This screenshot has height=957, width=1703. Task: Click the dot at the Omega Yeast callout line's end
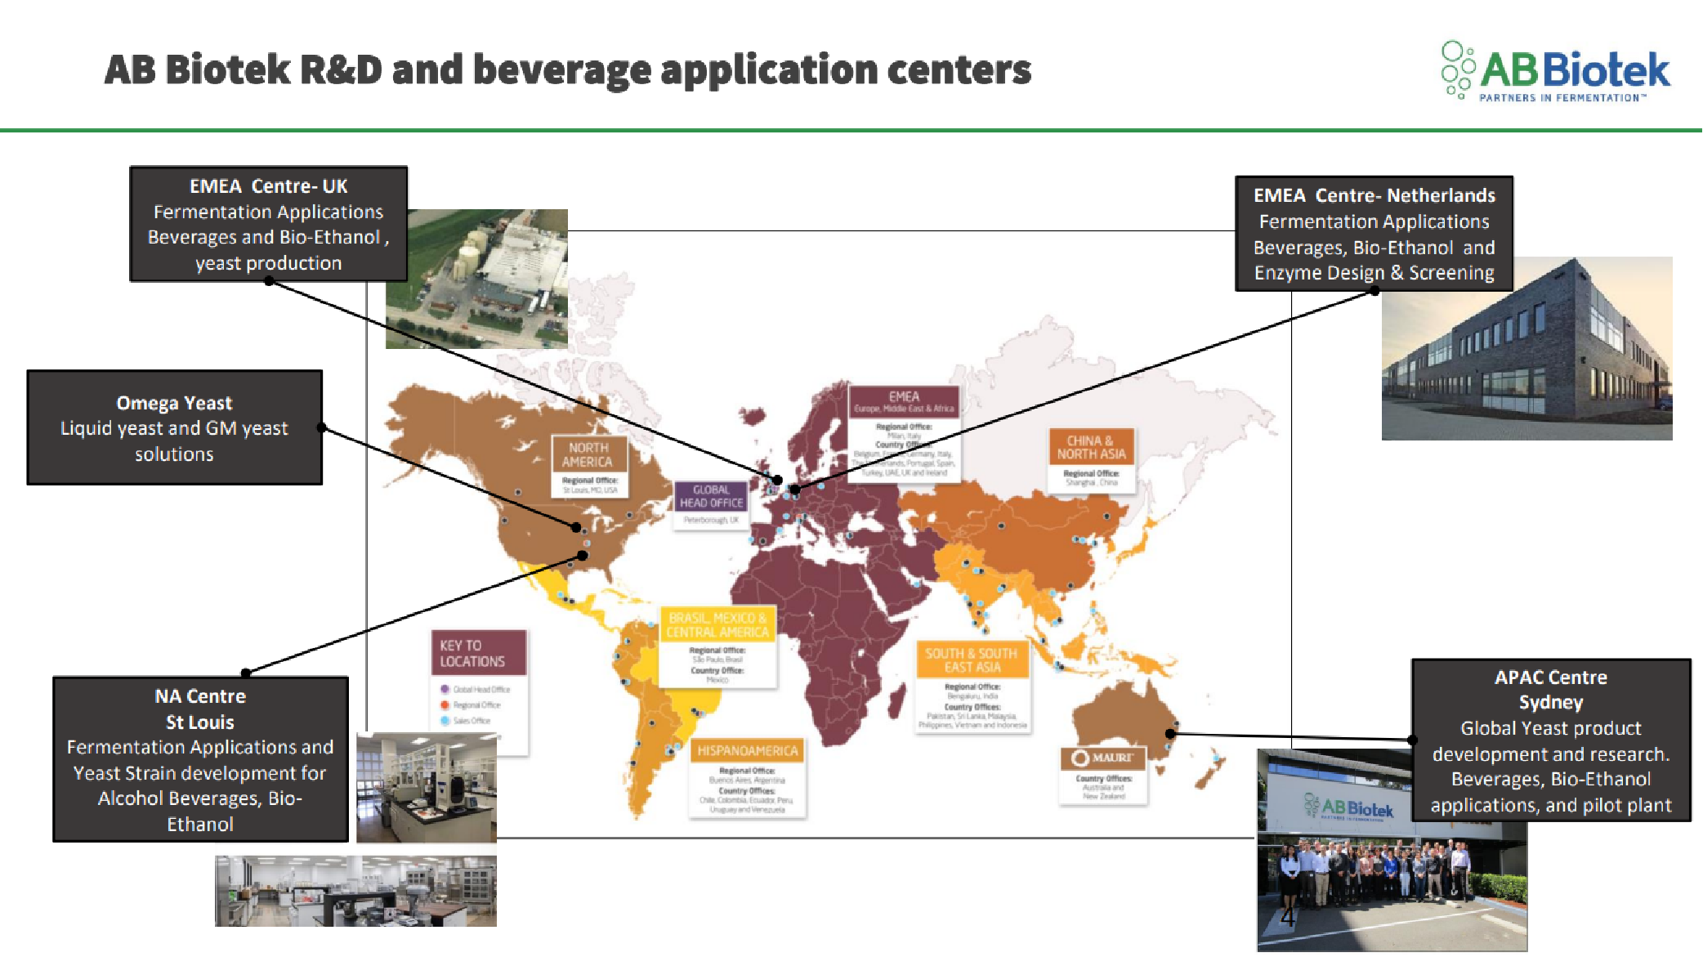click(576, 527)
